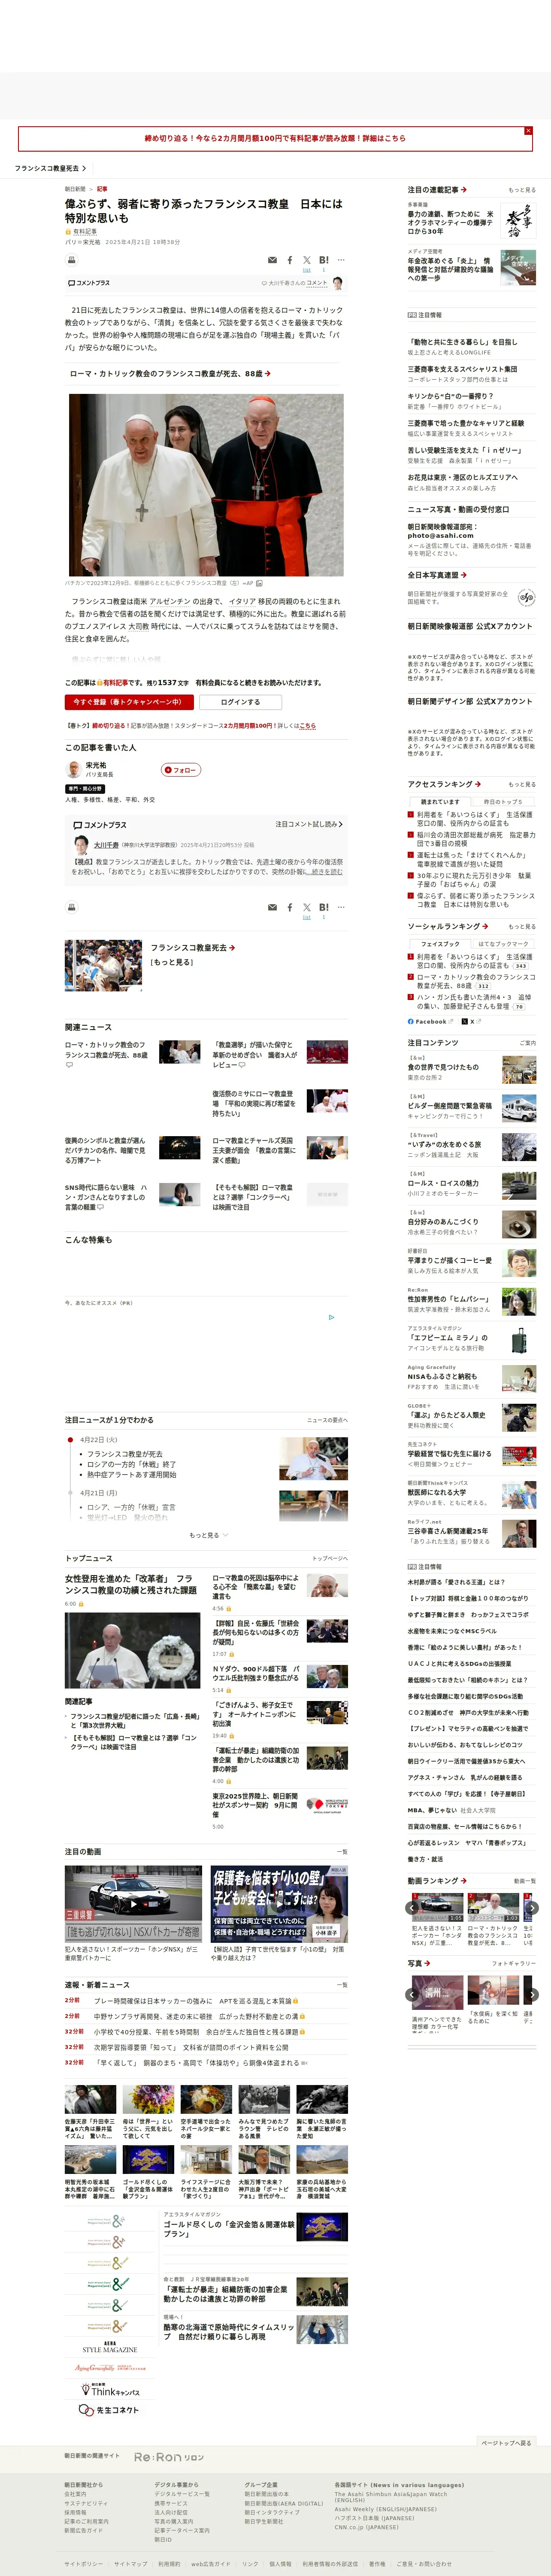Viewport: 551px width, 2576px height.
Task: Expand the timeline with もっと見る chevron
Action: tap(209, 1535)
